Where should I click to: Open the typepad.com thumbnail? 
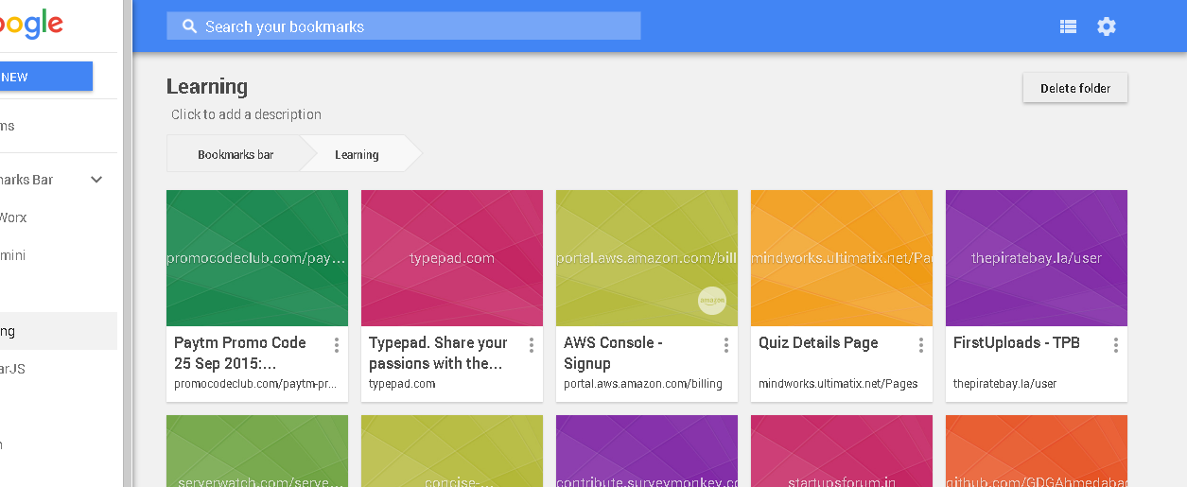point(452,258)
